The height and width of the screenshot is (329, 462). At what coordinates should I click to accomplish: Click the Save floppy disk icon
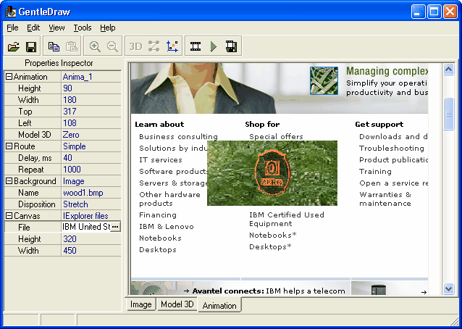click(x=31, y=46)
